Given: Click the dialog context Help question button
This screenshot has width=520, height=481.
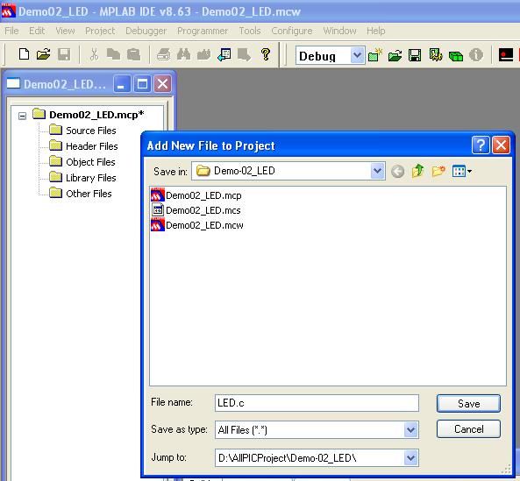Looking at the screenshot, I should tap(481, 145).
